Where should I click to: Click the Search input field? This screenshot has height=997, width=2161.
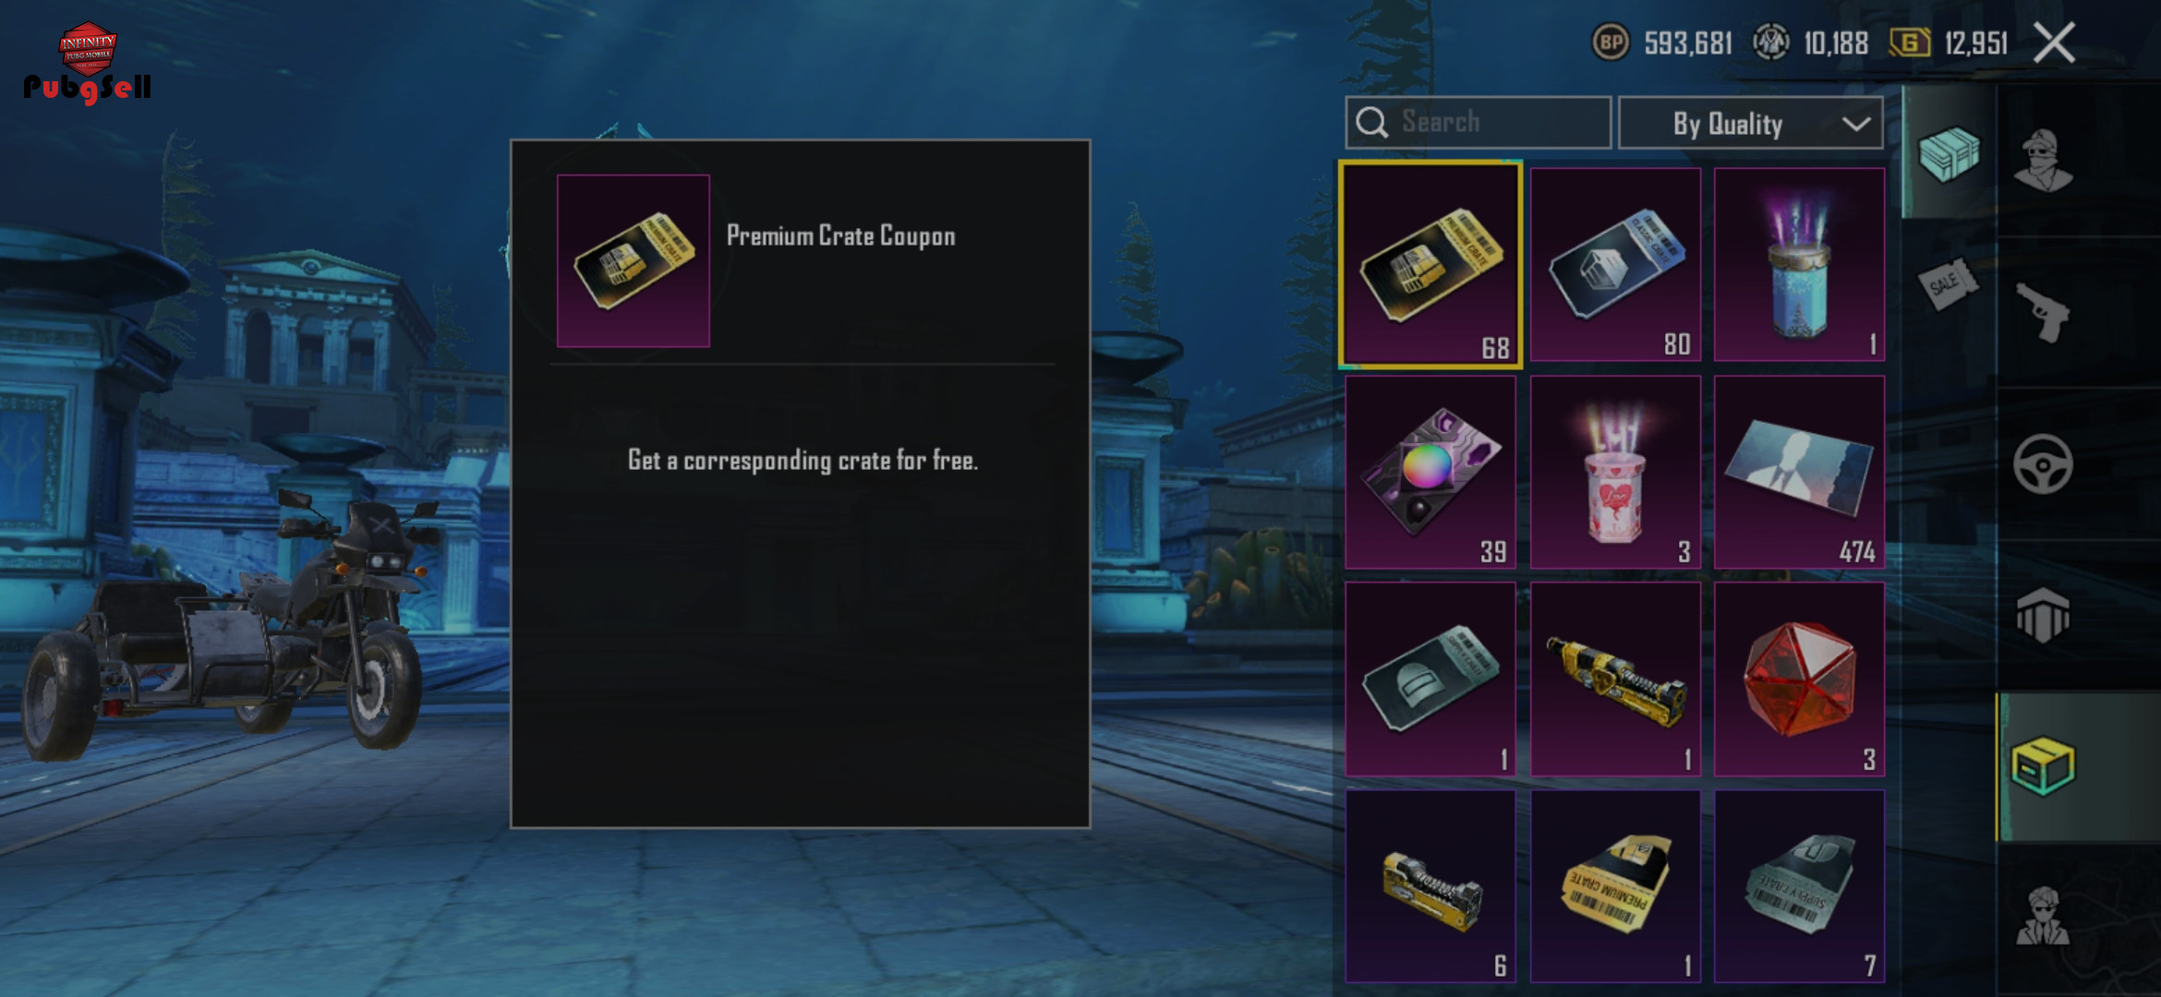pos(1478,122)
